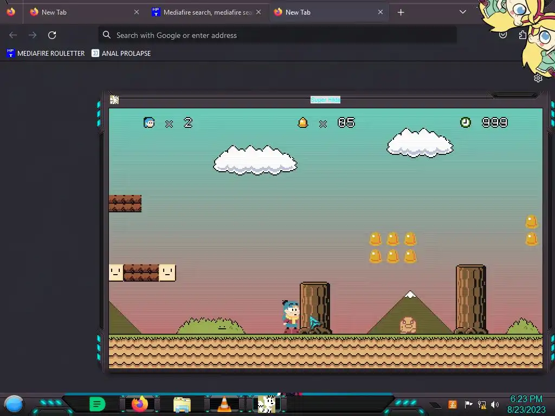The width and height of the screenshot is (555, 416).
Task: Reload the current page
Action: 52,35
